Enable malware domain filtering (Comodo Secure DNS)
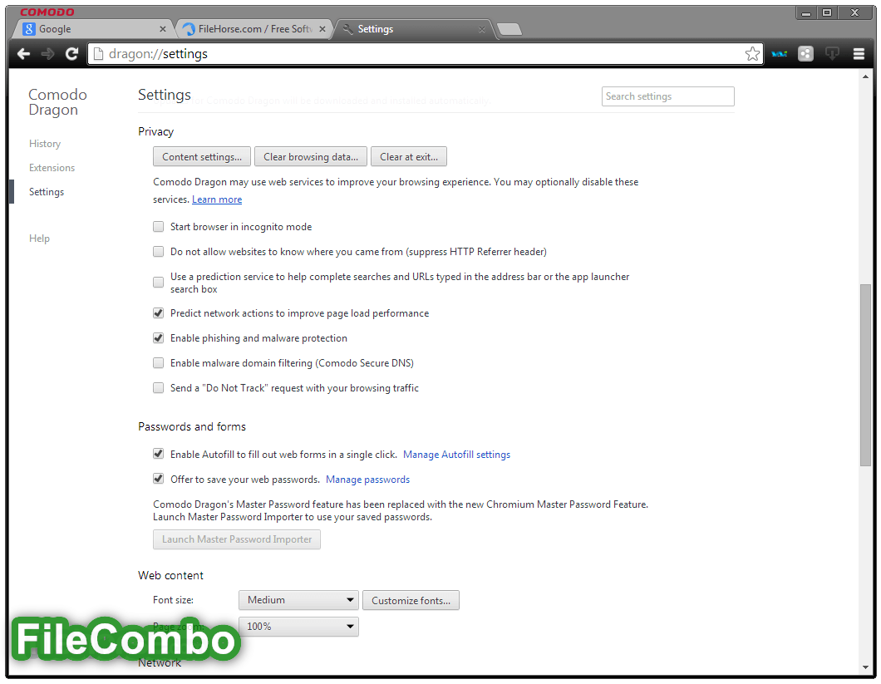 tap(159, 363)
